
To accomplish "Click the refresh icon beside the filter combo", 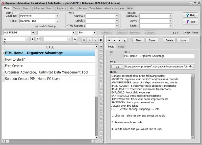I will click(x=75, y=39).
